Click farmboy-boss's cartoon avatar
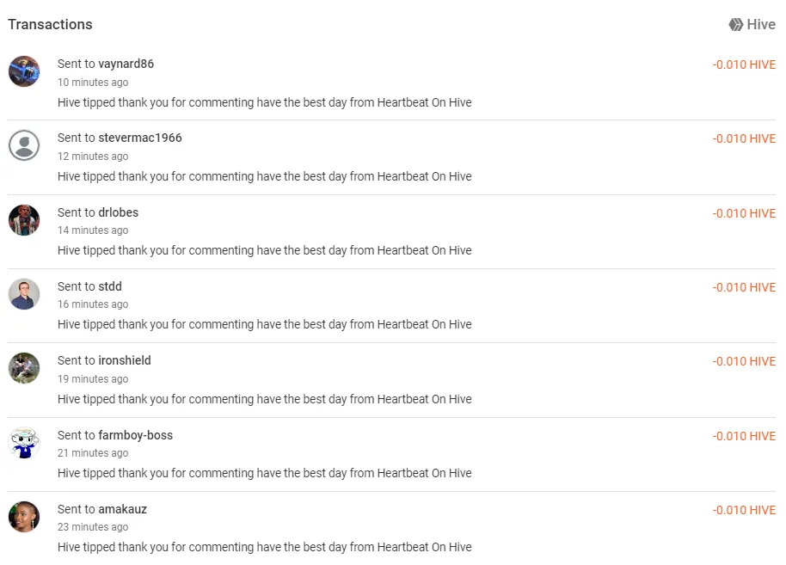The height and width of the screenshot is (565, 786). [24, 443]
